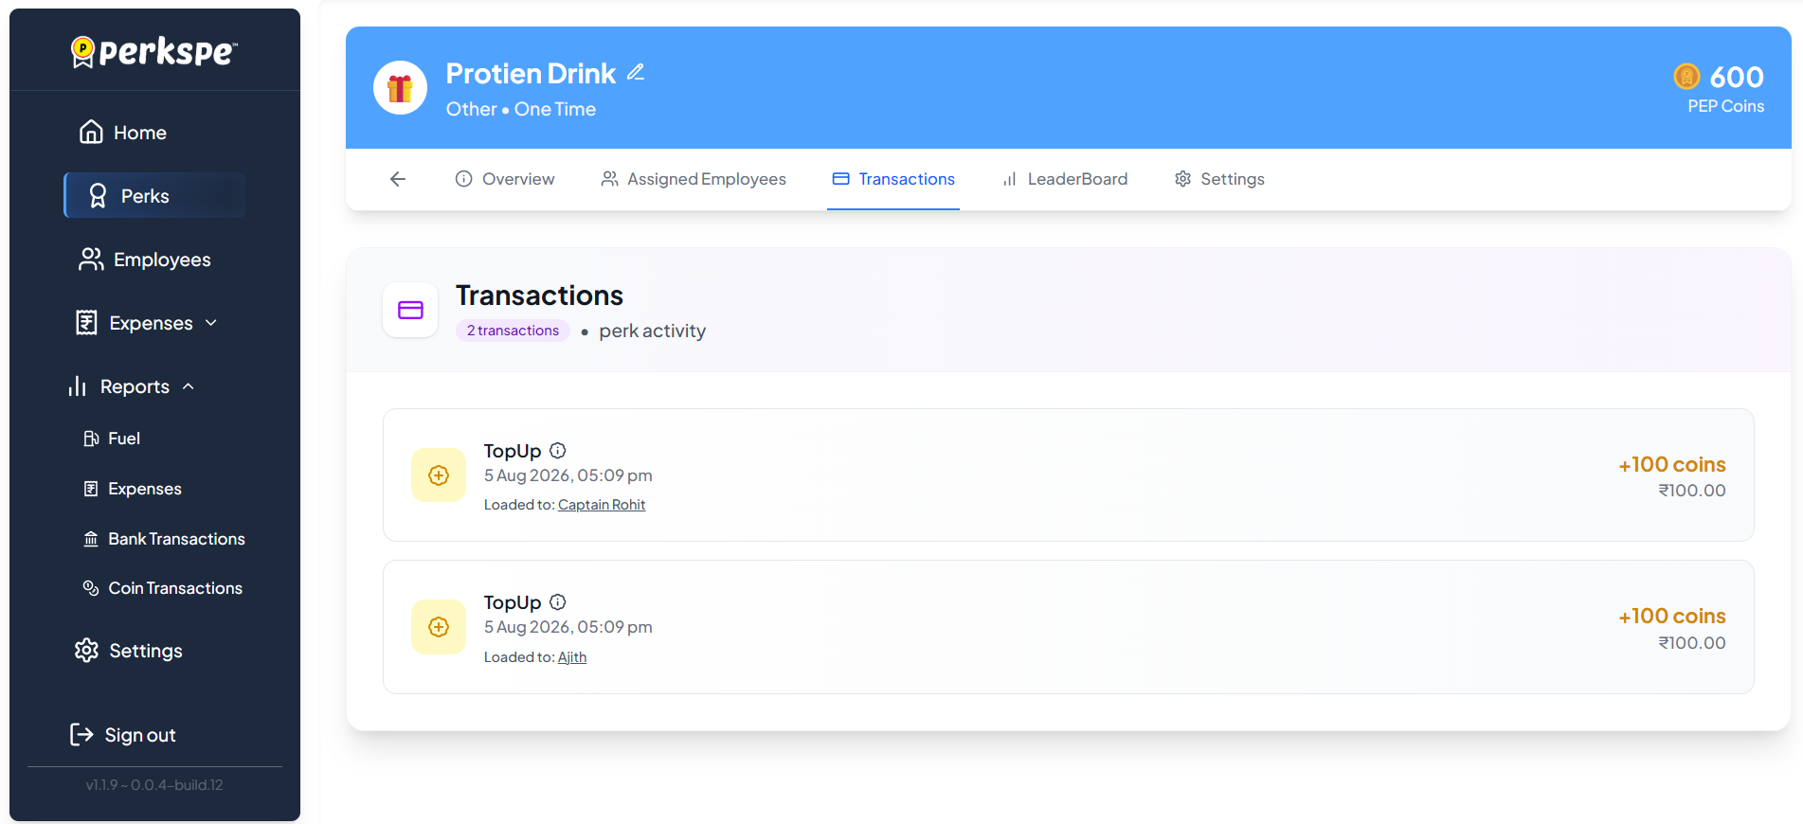Click ₹100.00 amount on Ajith row

click(1692, 643)
